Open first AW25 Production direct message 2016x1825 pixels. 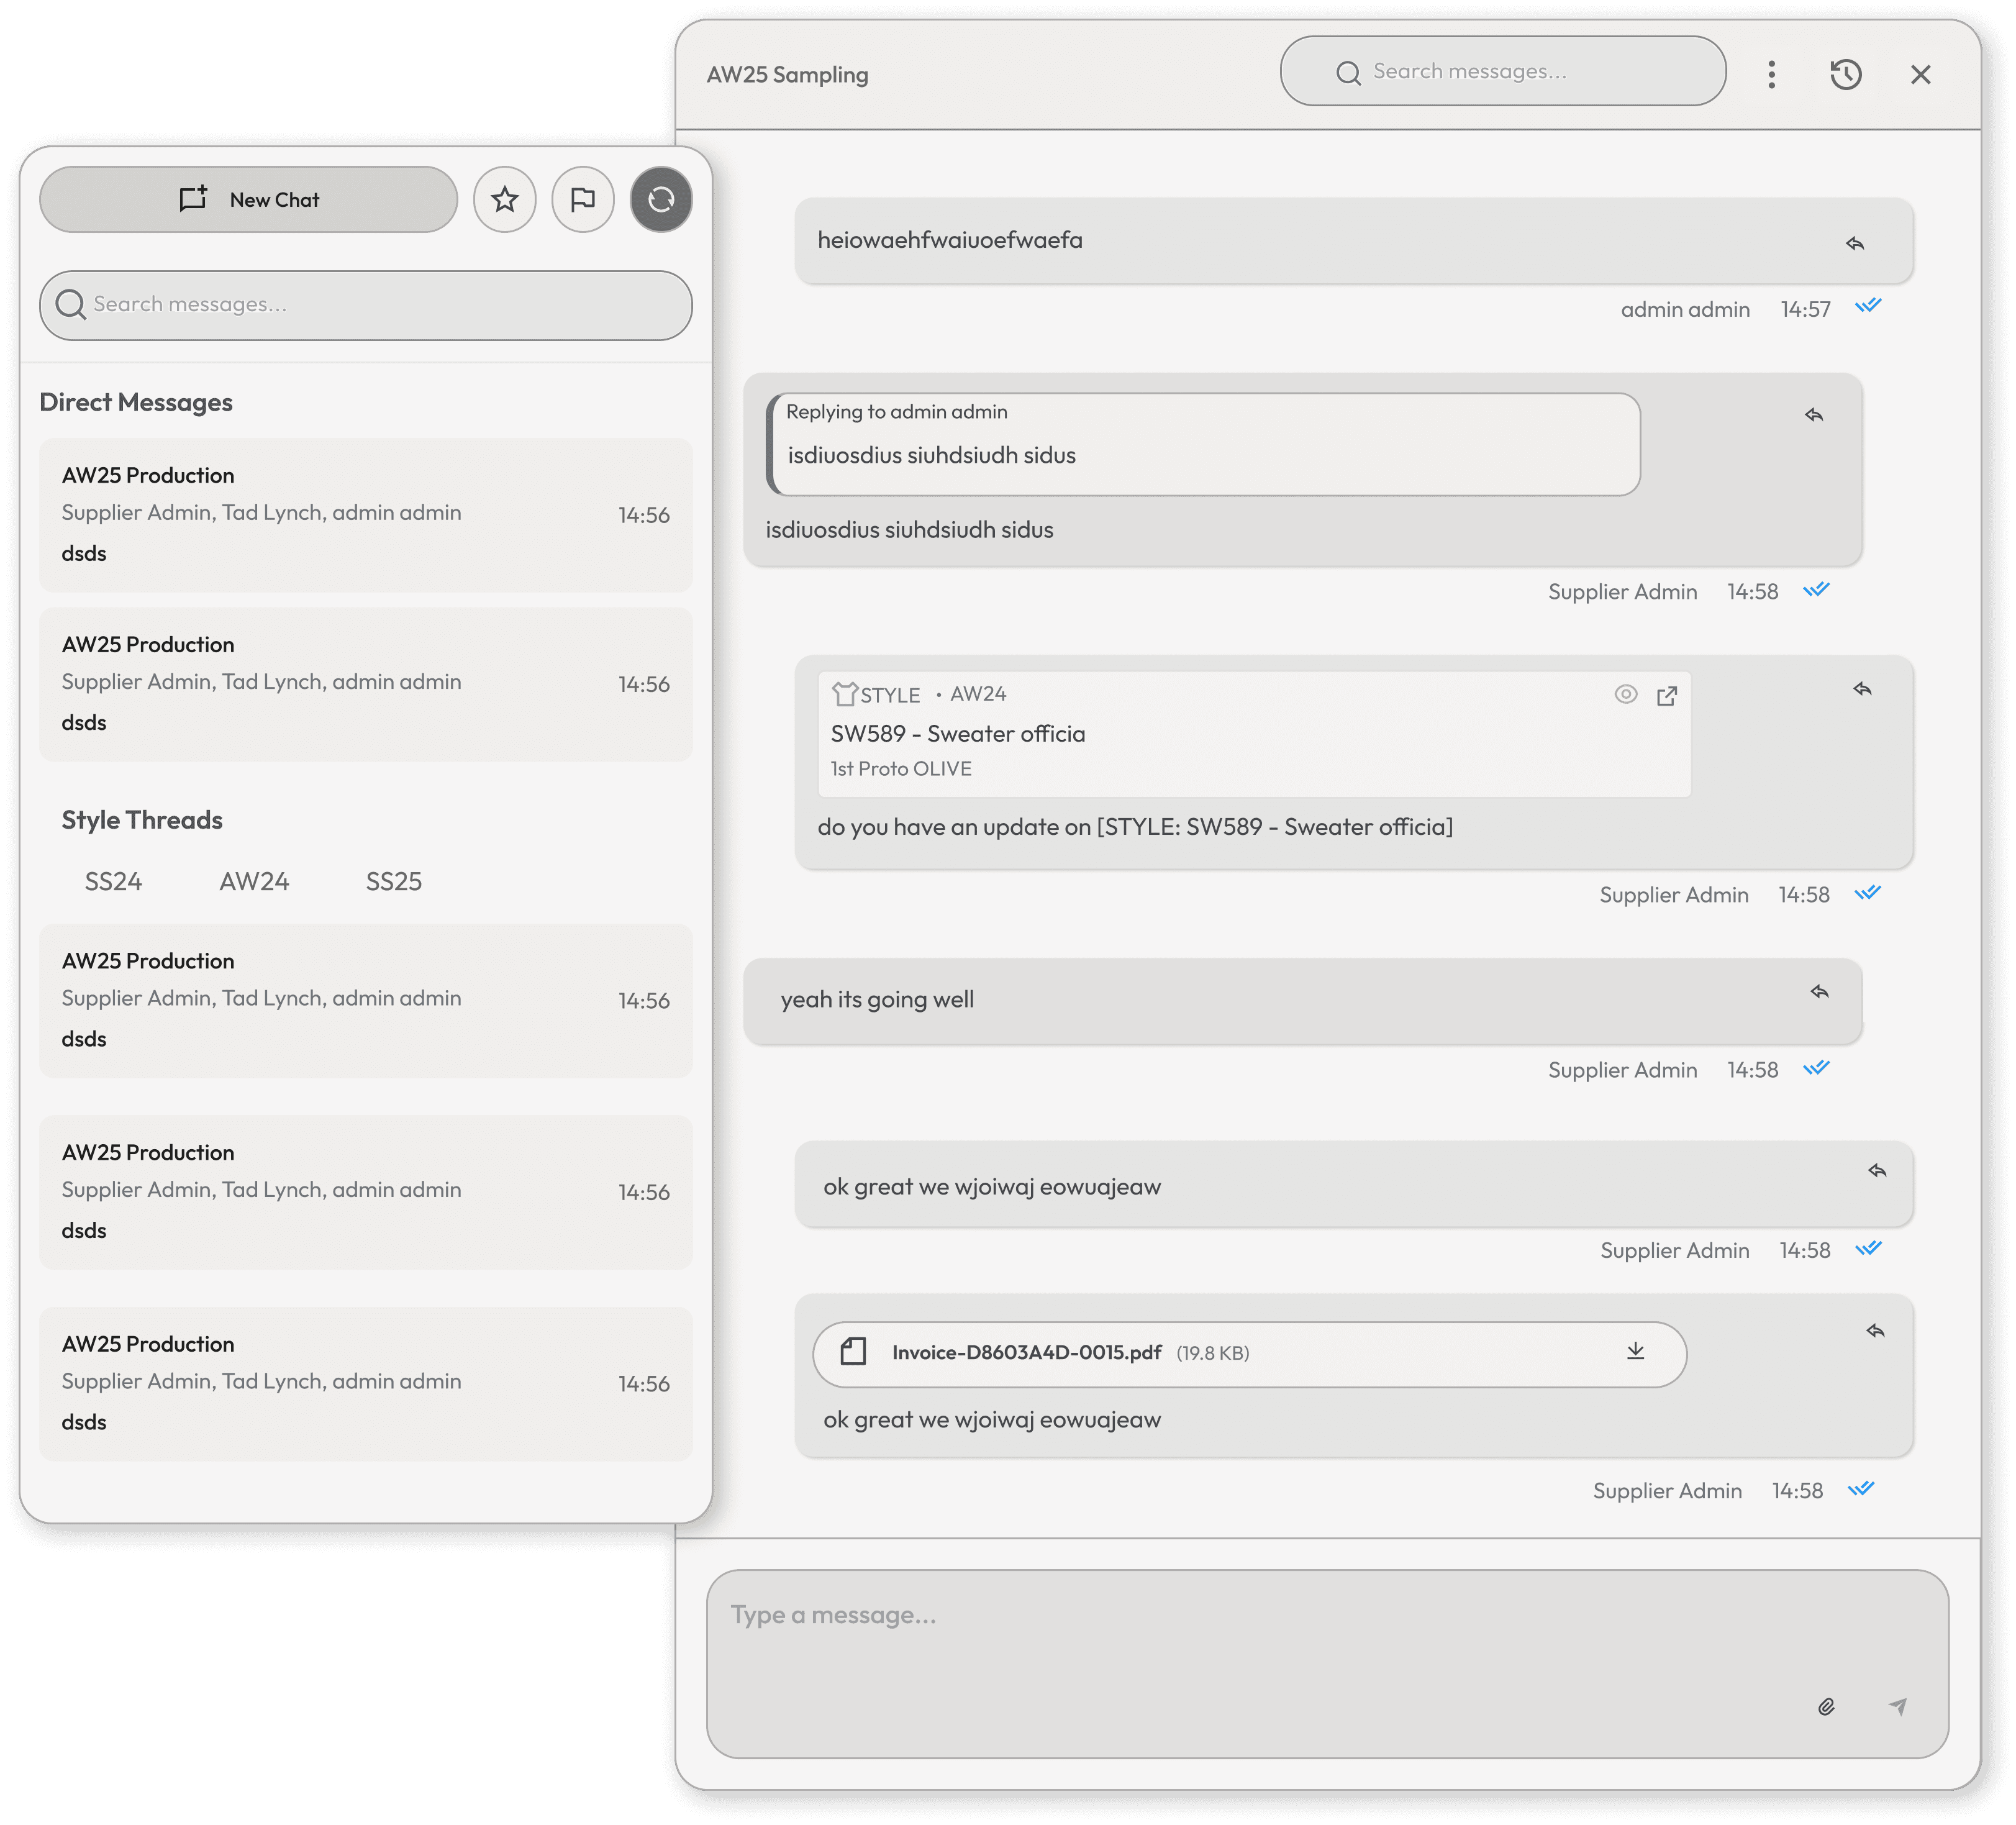(x=365, y=514)
